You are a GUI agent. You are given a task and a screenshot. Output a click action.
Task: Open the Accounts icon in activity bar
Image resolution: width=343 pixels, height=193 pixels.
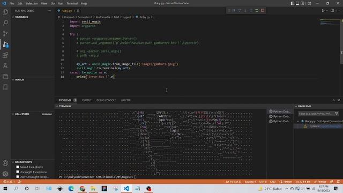(x=5, y=163)
